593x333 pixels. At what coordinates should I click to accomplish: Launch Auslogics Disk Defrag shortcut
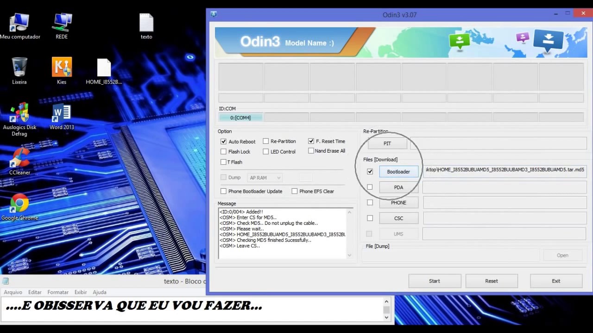(19, 119)
